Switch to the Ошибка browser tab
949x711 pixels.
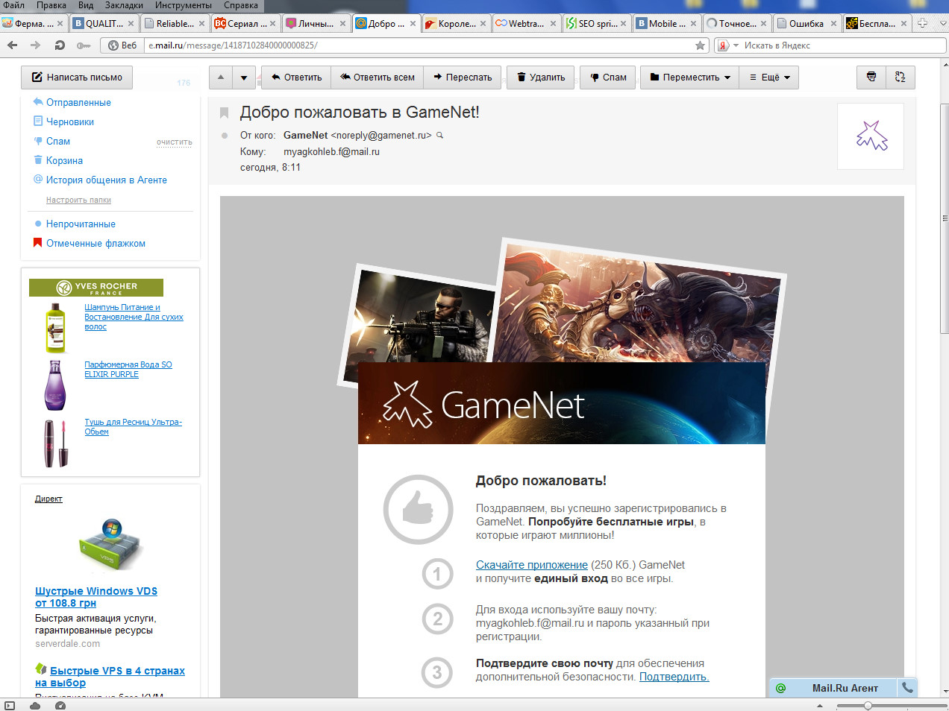coord(807,23)
